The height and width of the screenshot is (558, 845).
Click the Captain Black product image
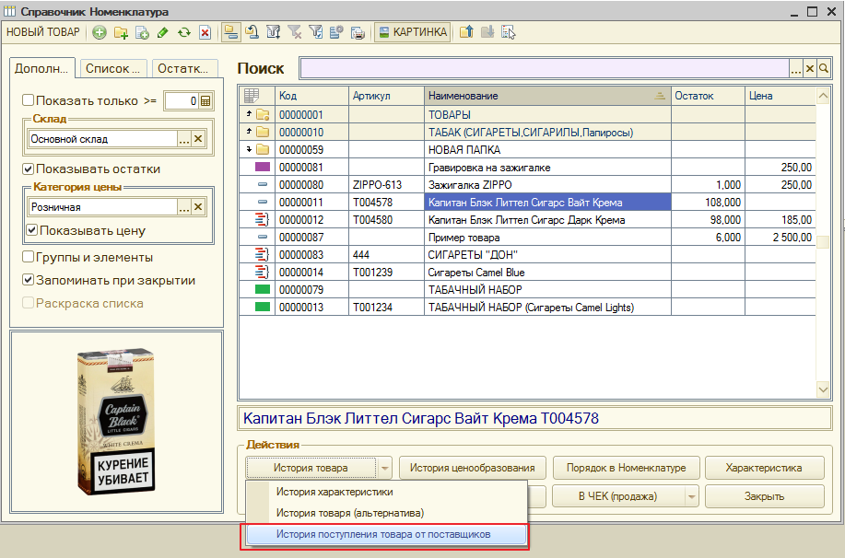pyautogui.click(x=116, y=422)
